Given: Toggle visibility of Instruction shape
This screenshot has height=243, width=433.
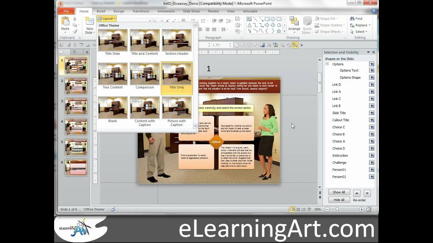Looking at the screenshot, I should (371, 156).
